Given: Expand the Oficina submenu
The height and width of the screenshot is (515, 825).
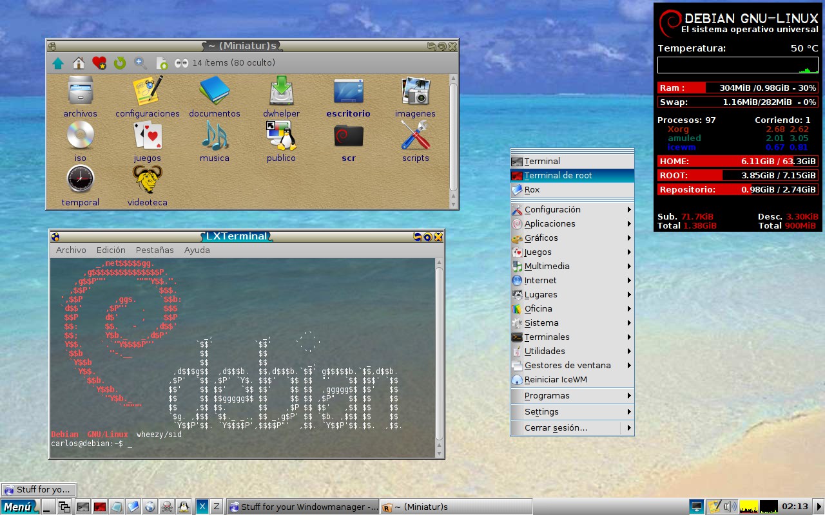Looking at the screenshot, I should coord(572,308).
